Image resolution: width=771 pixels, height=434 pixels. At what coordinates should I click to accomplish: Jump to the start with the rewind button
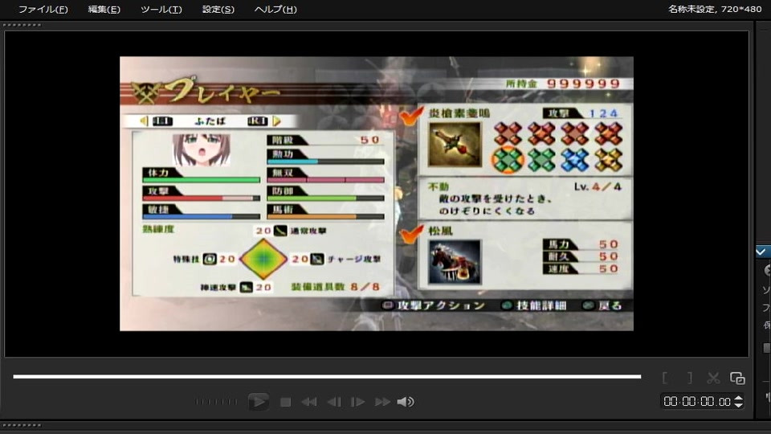click(308, 402)
